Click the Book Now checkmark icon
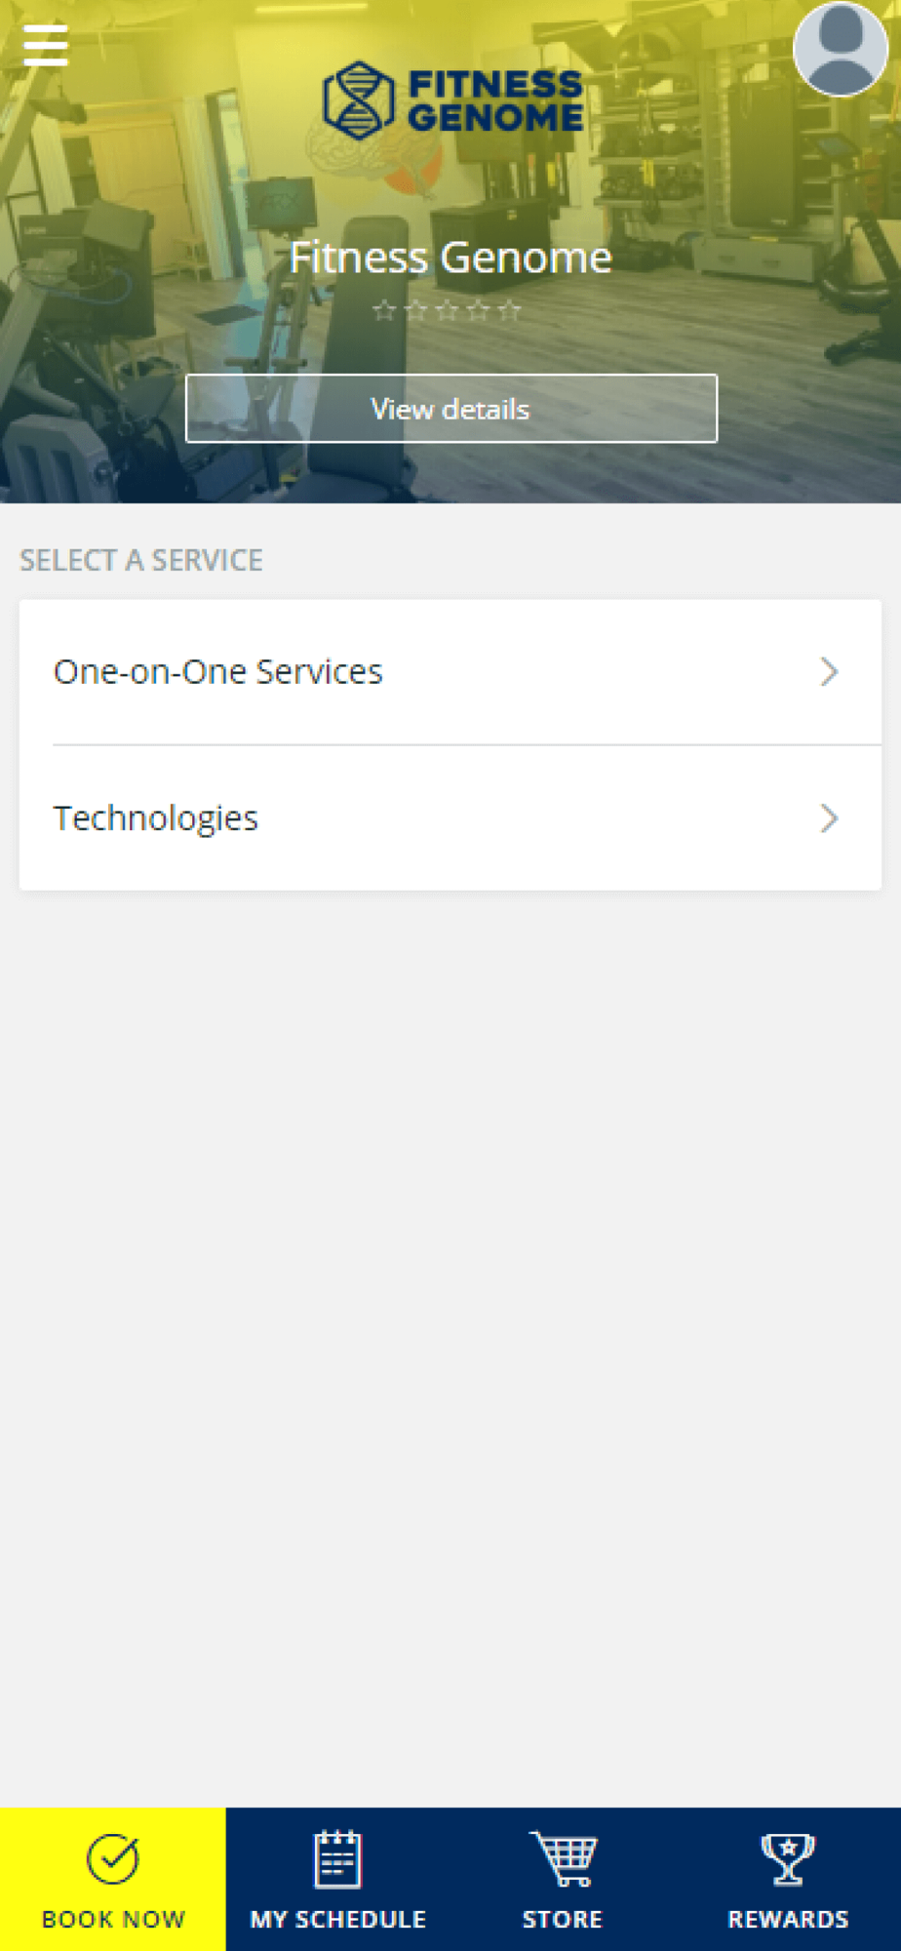 click(x=113, y=1859)
